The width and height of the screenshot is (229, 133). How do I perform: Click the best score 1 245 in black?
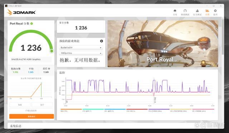[x=46, y=72]
